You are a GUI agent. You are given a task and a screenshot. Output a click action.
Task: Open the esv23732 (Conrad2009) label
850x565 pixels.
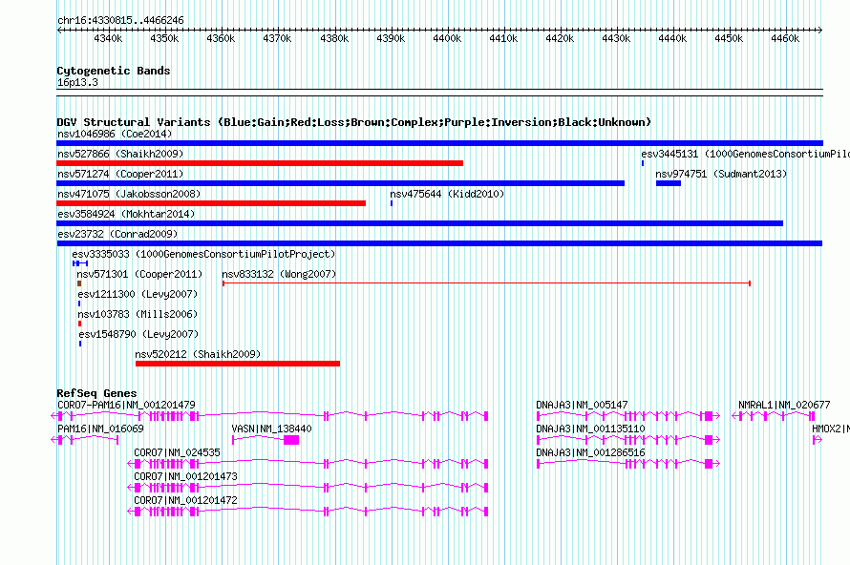click(x=117, y=234)
